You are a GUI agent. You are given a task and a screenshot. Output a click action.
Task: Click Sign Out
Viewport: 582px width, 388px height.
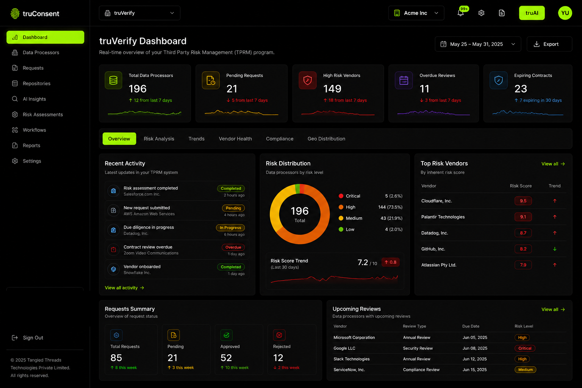[x=28, y=338]
